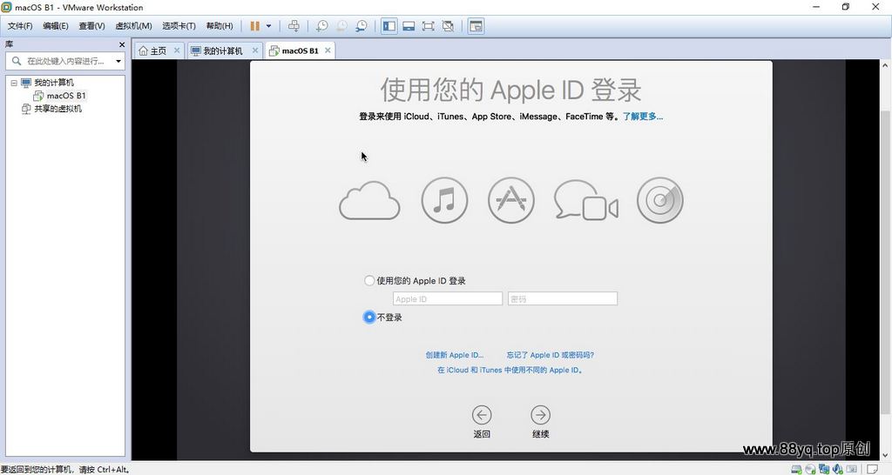Open the 文件(F) menu
Image resolution: width=892 pixels, height=475 pixels.
coord(20,26)
